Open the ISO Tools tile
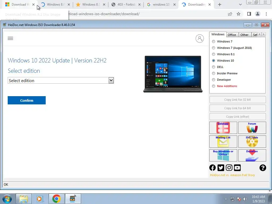The width and height of the screenshot is (272, 204). coord(252,142)
